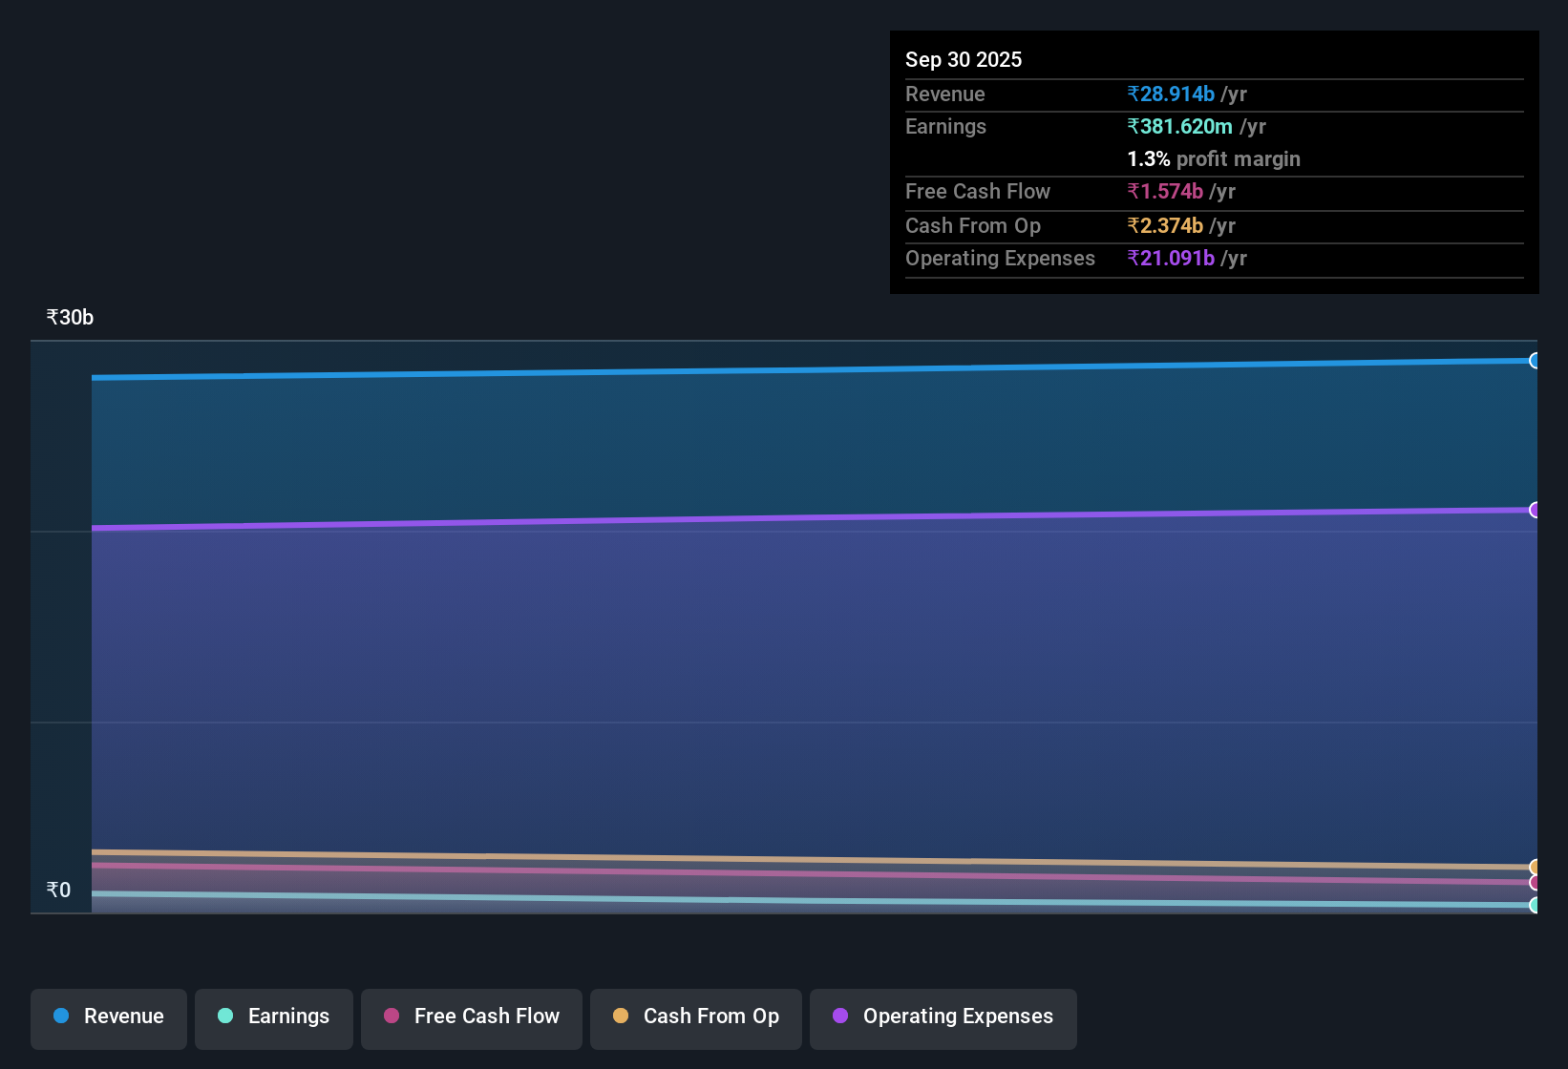Click the ₹30b y-axis label
Image resolution: width=1568 pixels, height=1069 pixels.
click(x=70, y=318)
